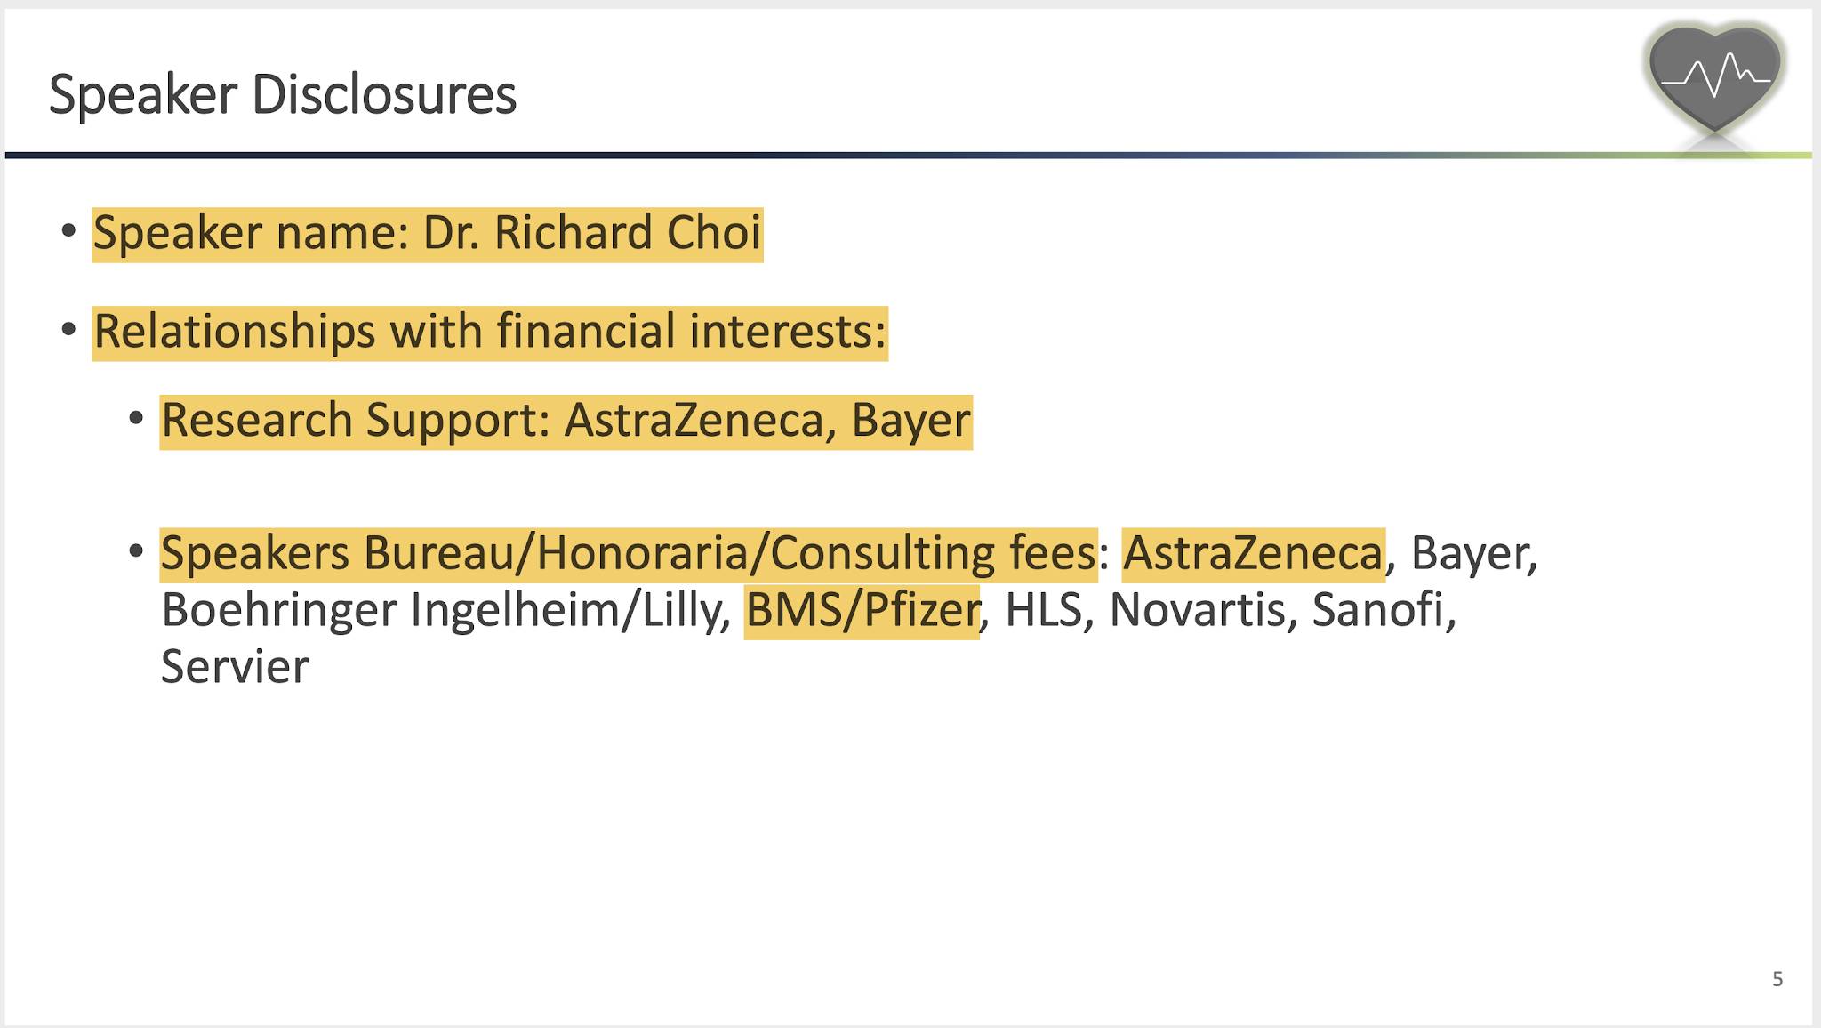The image size is (1821, 1028).
Task: Click the Speakers Bureau/Honoraria/Consulting fees highlight
Action: (x=629, y=555)
